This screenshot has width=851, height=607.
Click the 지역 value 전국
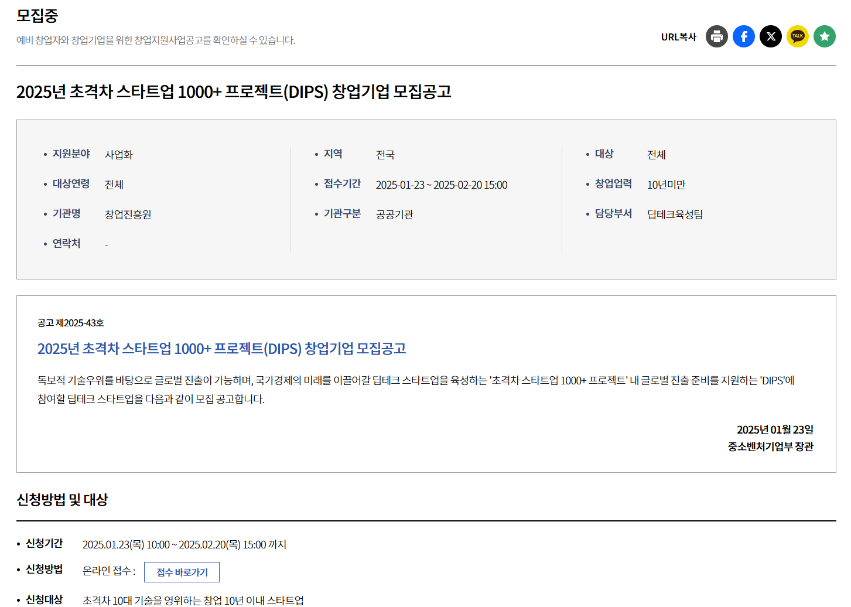(x=385, y=155)
